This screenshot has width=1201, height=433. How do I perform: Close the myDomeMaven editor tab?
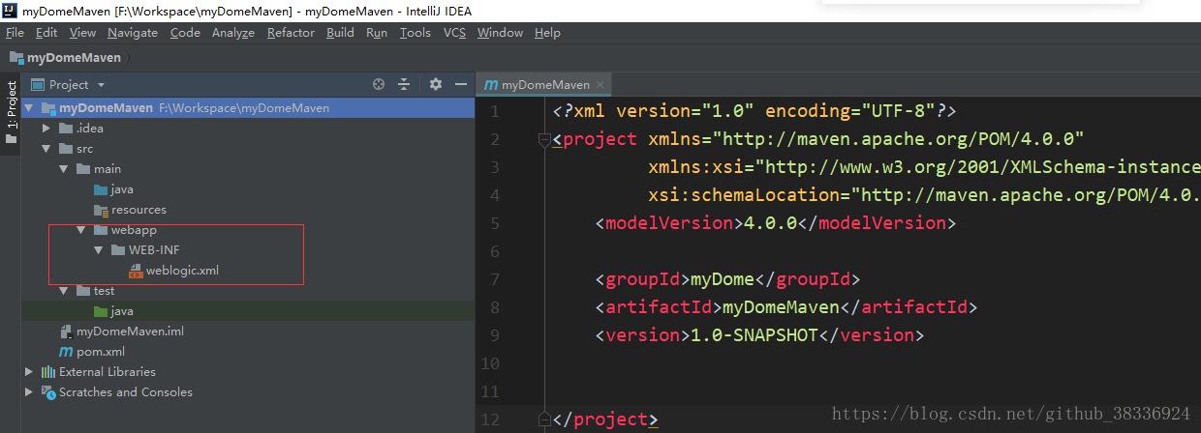click(600, 85)
